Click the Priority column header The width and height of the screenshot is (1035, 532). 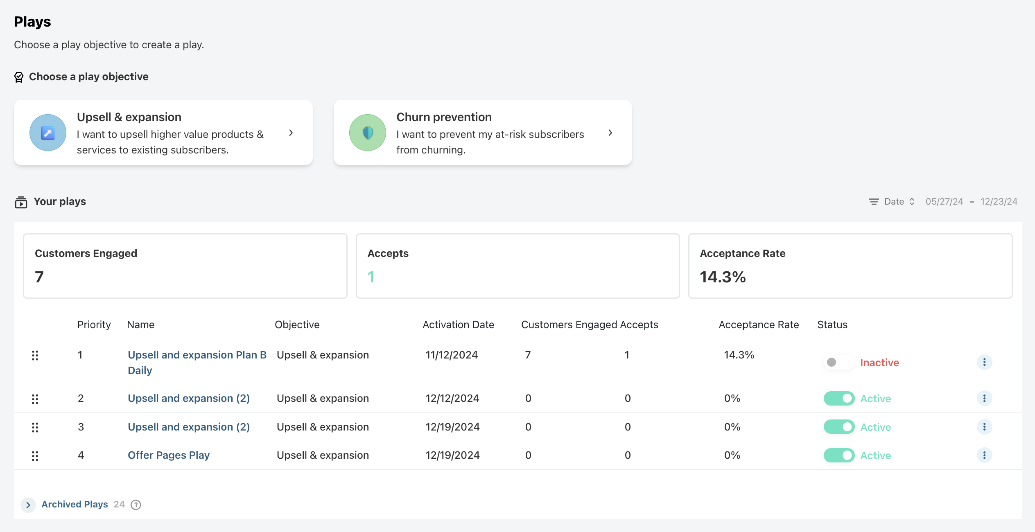pyautogui.click(x=94, y=325)
